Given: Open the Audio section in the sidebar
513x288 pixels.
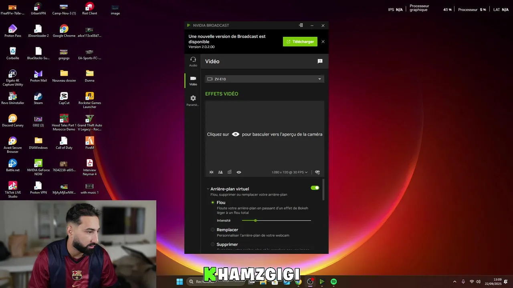Looking at the screenshot, I should click(193, 62).
